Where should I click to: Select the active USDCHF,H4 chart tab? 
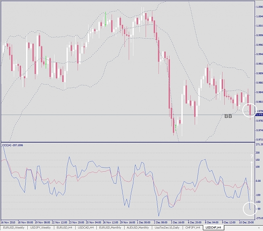click(213, 228)
